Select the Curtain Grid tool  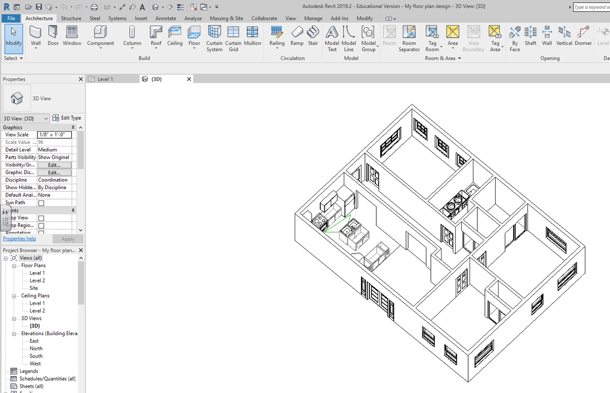[x=233, y=39]
